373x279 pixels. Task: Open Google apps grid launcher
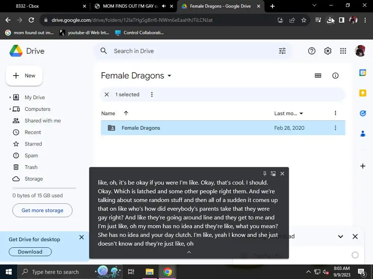click(x=343, y=51)
